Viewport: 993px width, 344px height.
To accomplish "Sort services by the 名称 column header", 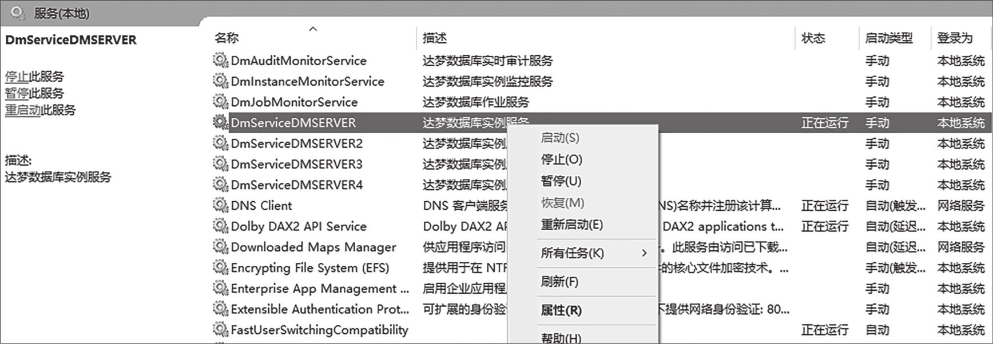I will pos(227,38).
